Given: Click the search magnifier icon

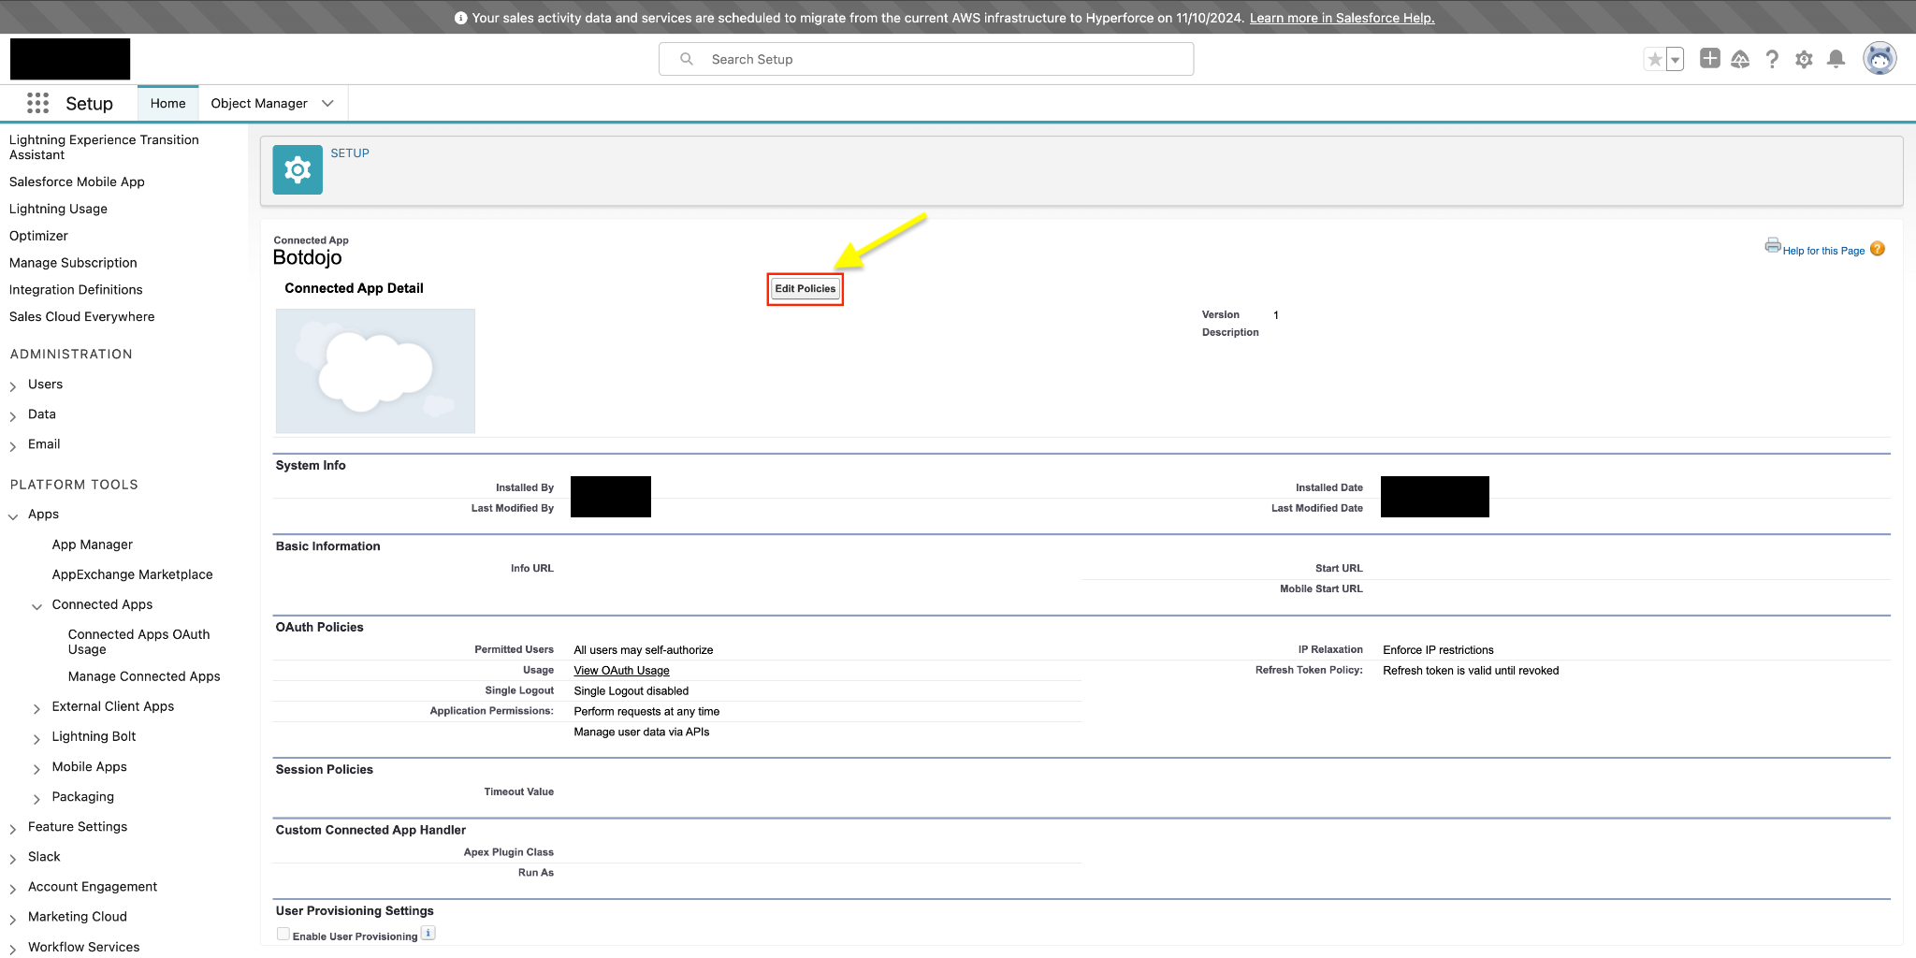Looking at the screenshot, I should tap(687, 59).
